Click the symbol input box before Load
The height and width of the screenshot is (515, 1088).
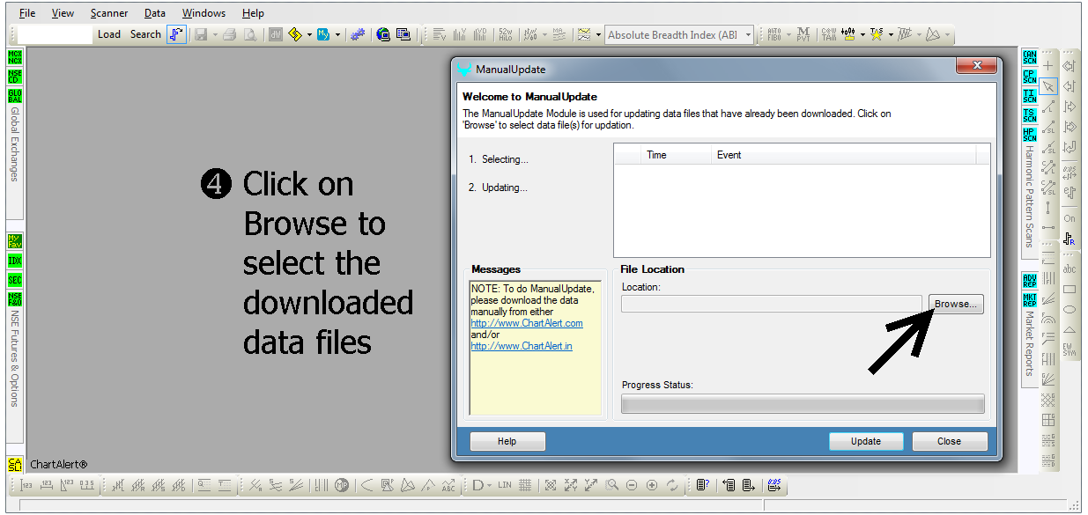point(55,34)
